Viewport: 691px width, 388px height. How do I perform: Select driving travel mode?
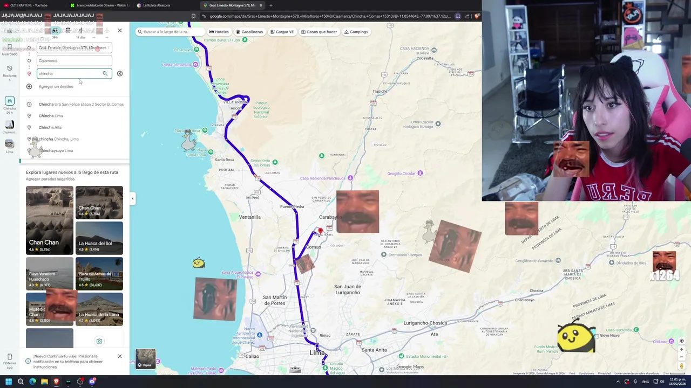click(55, 31)
